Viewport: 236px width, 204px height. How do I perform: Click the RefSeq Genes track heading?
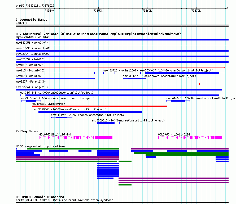click(27, 131)
